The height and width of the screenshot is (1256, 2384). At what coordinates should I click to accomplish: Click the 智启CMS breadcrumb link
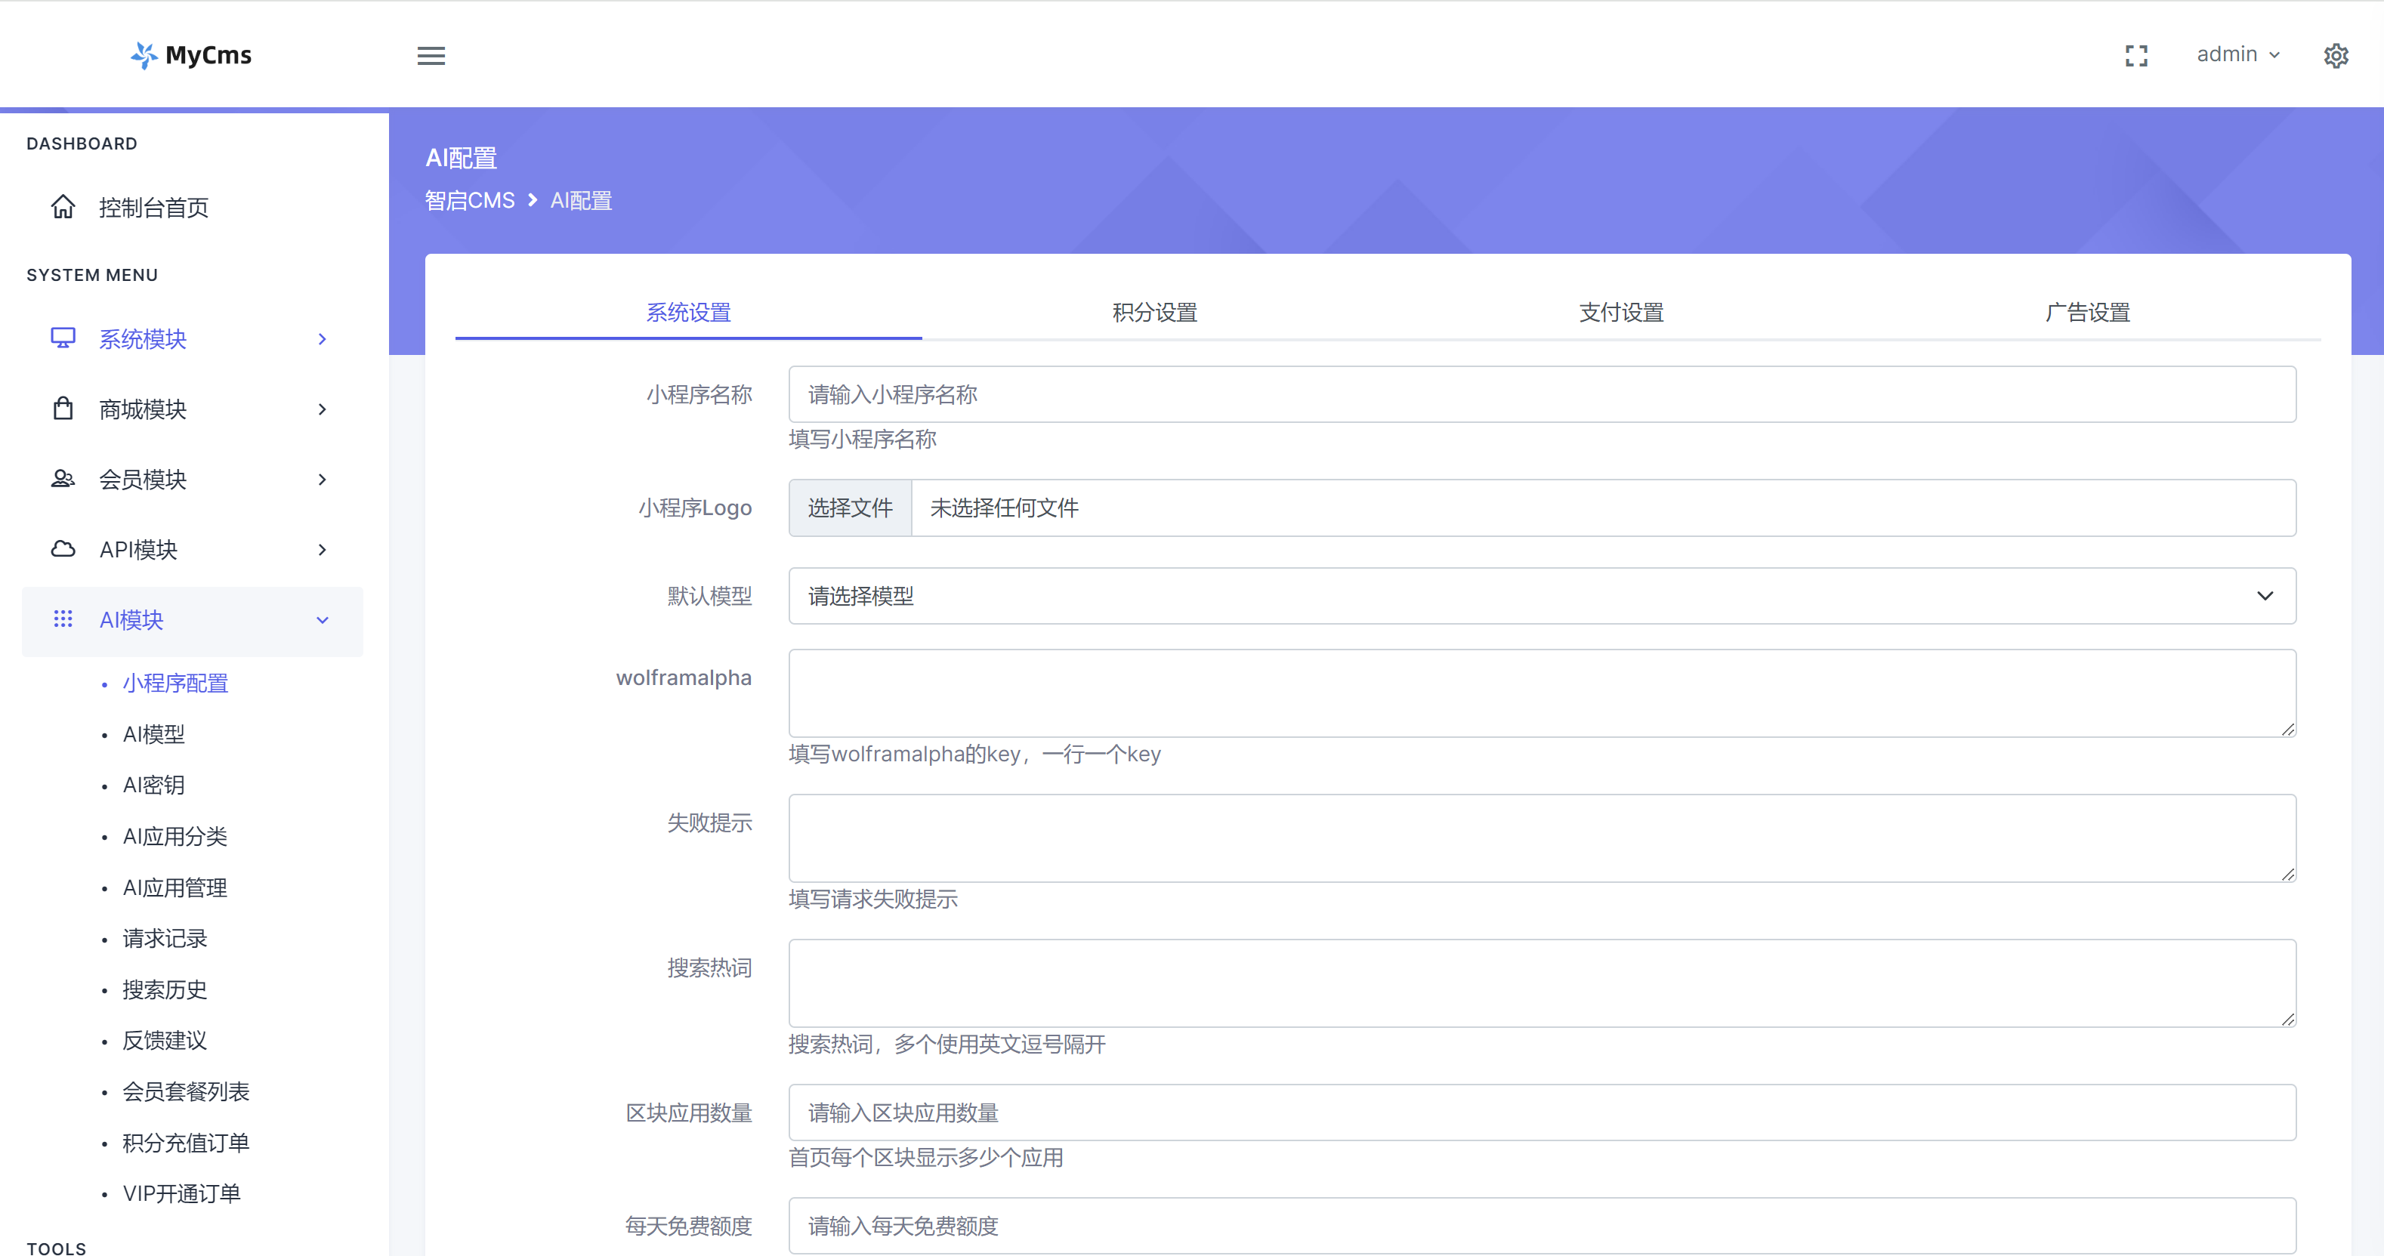click(470, 200)
